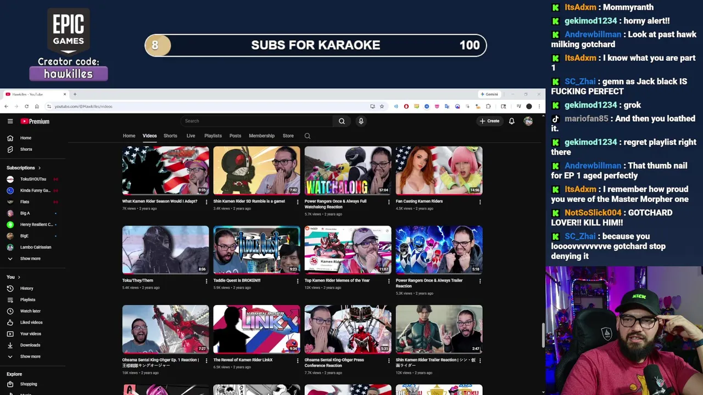Start voice search with microphone icon
703x395 pixels.
[x=361, y=121]
